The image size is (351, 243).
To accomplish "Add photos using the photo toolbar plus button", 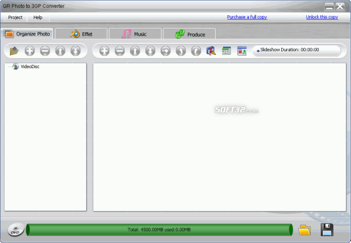I will pyautogui.click(x=104, y=51).
